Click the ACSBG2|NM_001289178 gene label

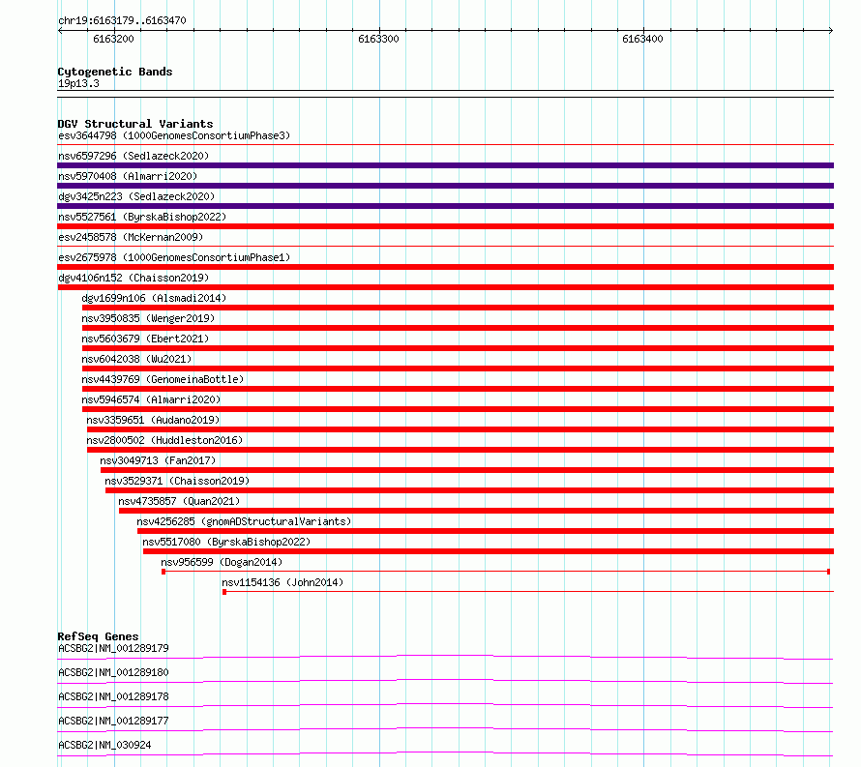pyautogui.click(x=113, y=696)
